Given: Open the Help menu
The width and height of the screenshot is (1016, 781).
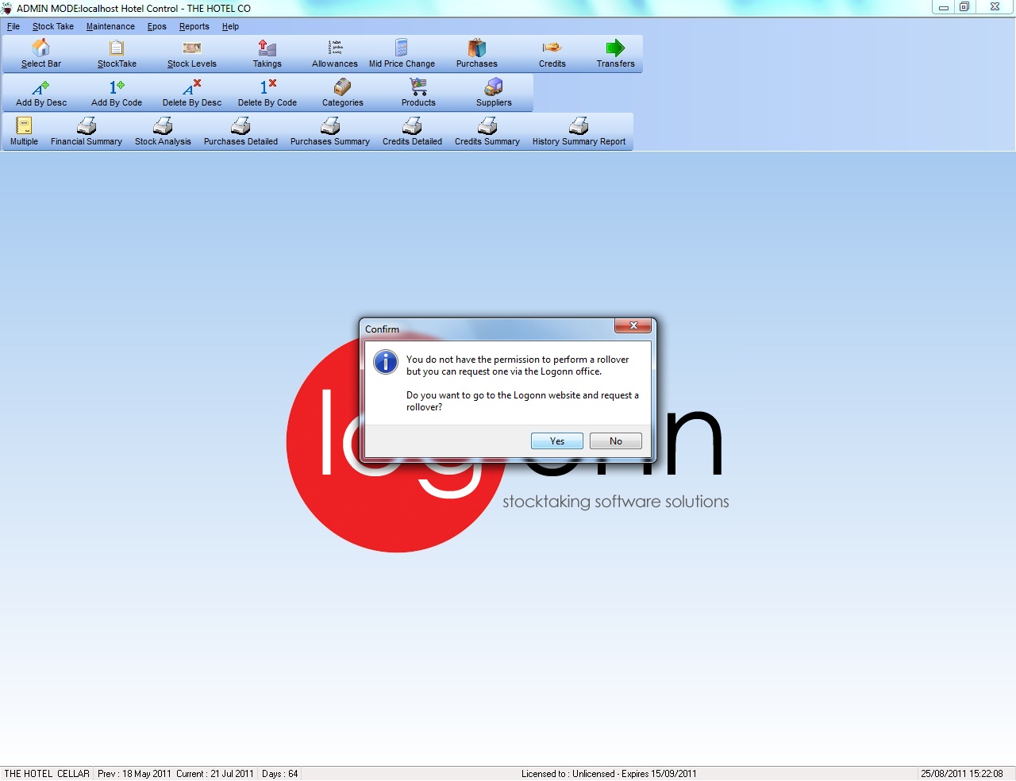Looking at the screenshot, I should click(230, 26).
